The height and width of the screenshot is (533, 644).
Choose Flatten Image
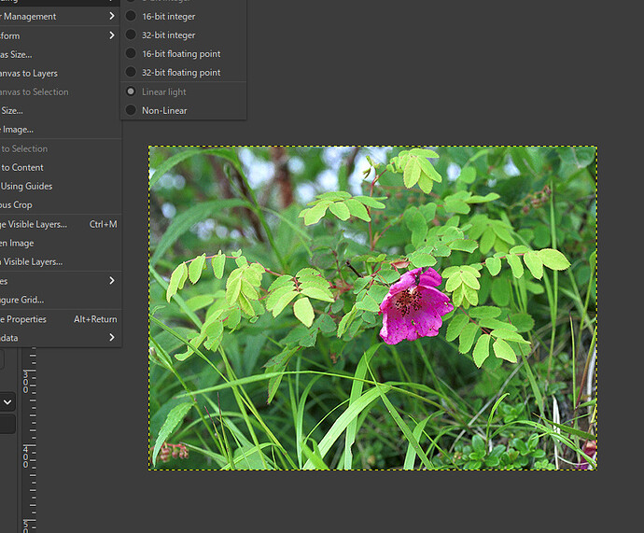19,243
